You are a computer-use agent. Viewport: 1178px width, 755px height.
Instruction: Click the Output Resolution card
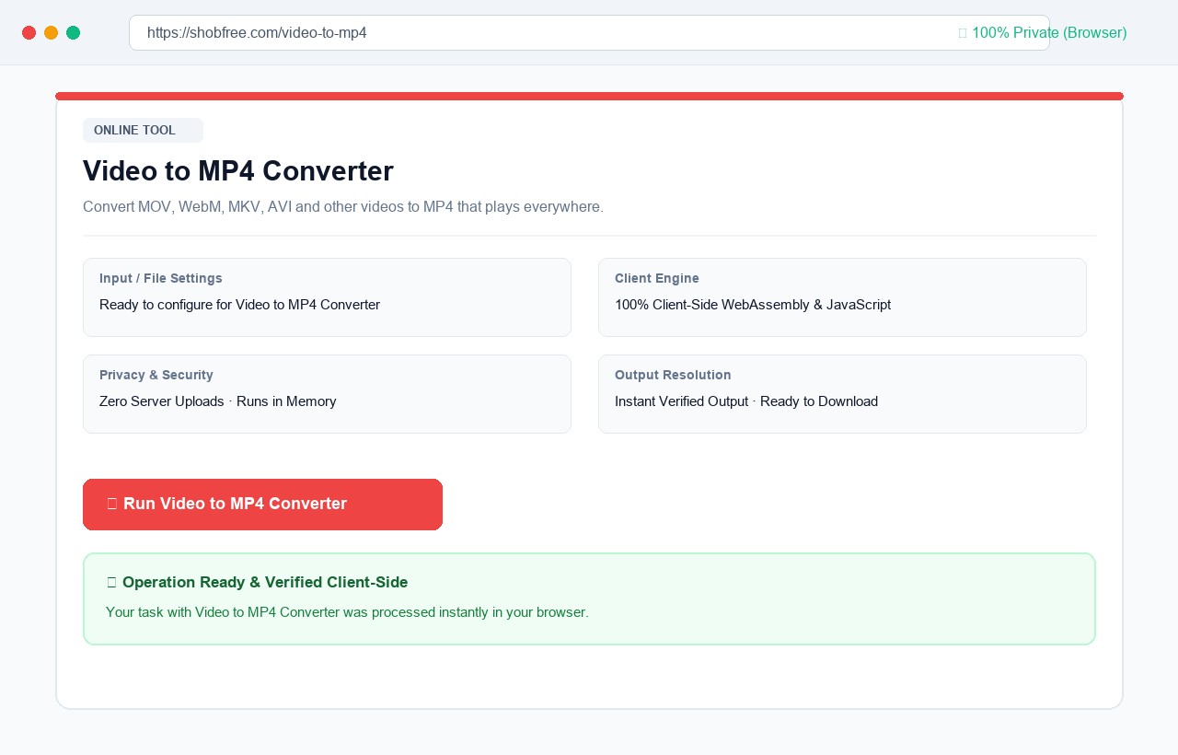pyautogui.click(x=842, y=394)
